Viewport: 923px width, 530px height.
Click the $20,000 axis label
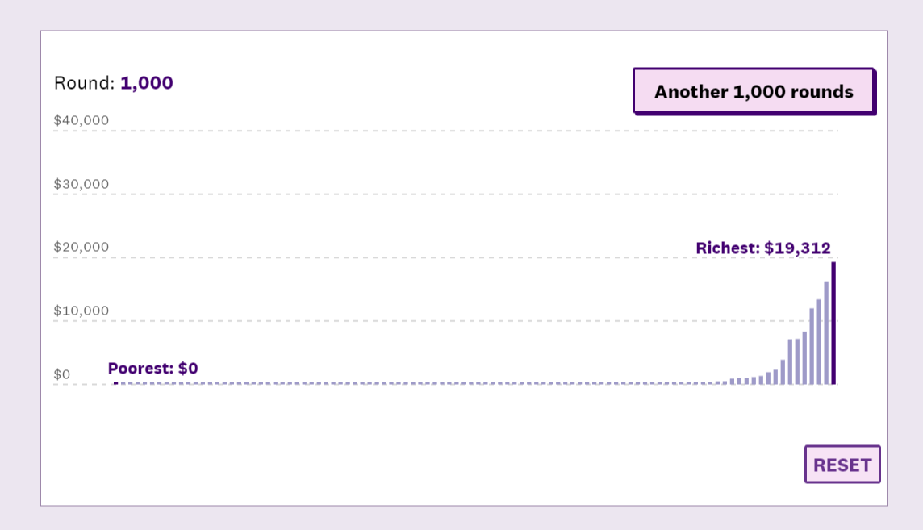pyautogui.click(x=81, y=247)
